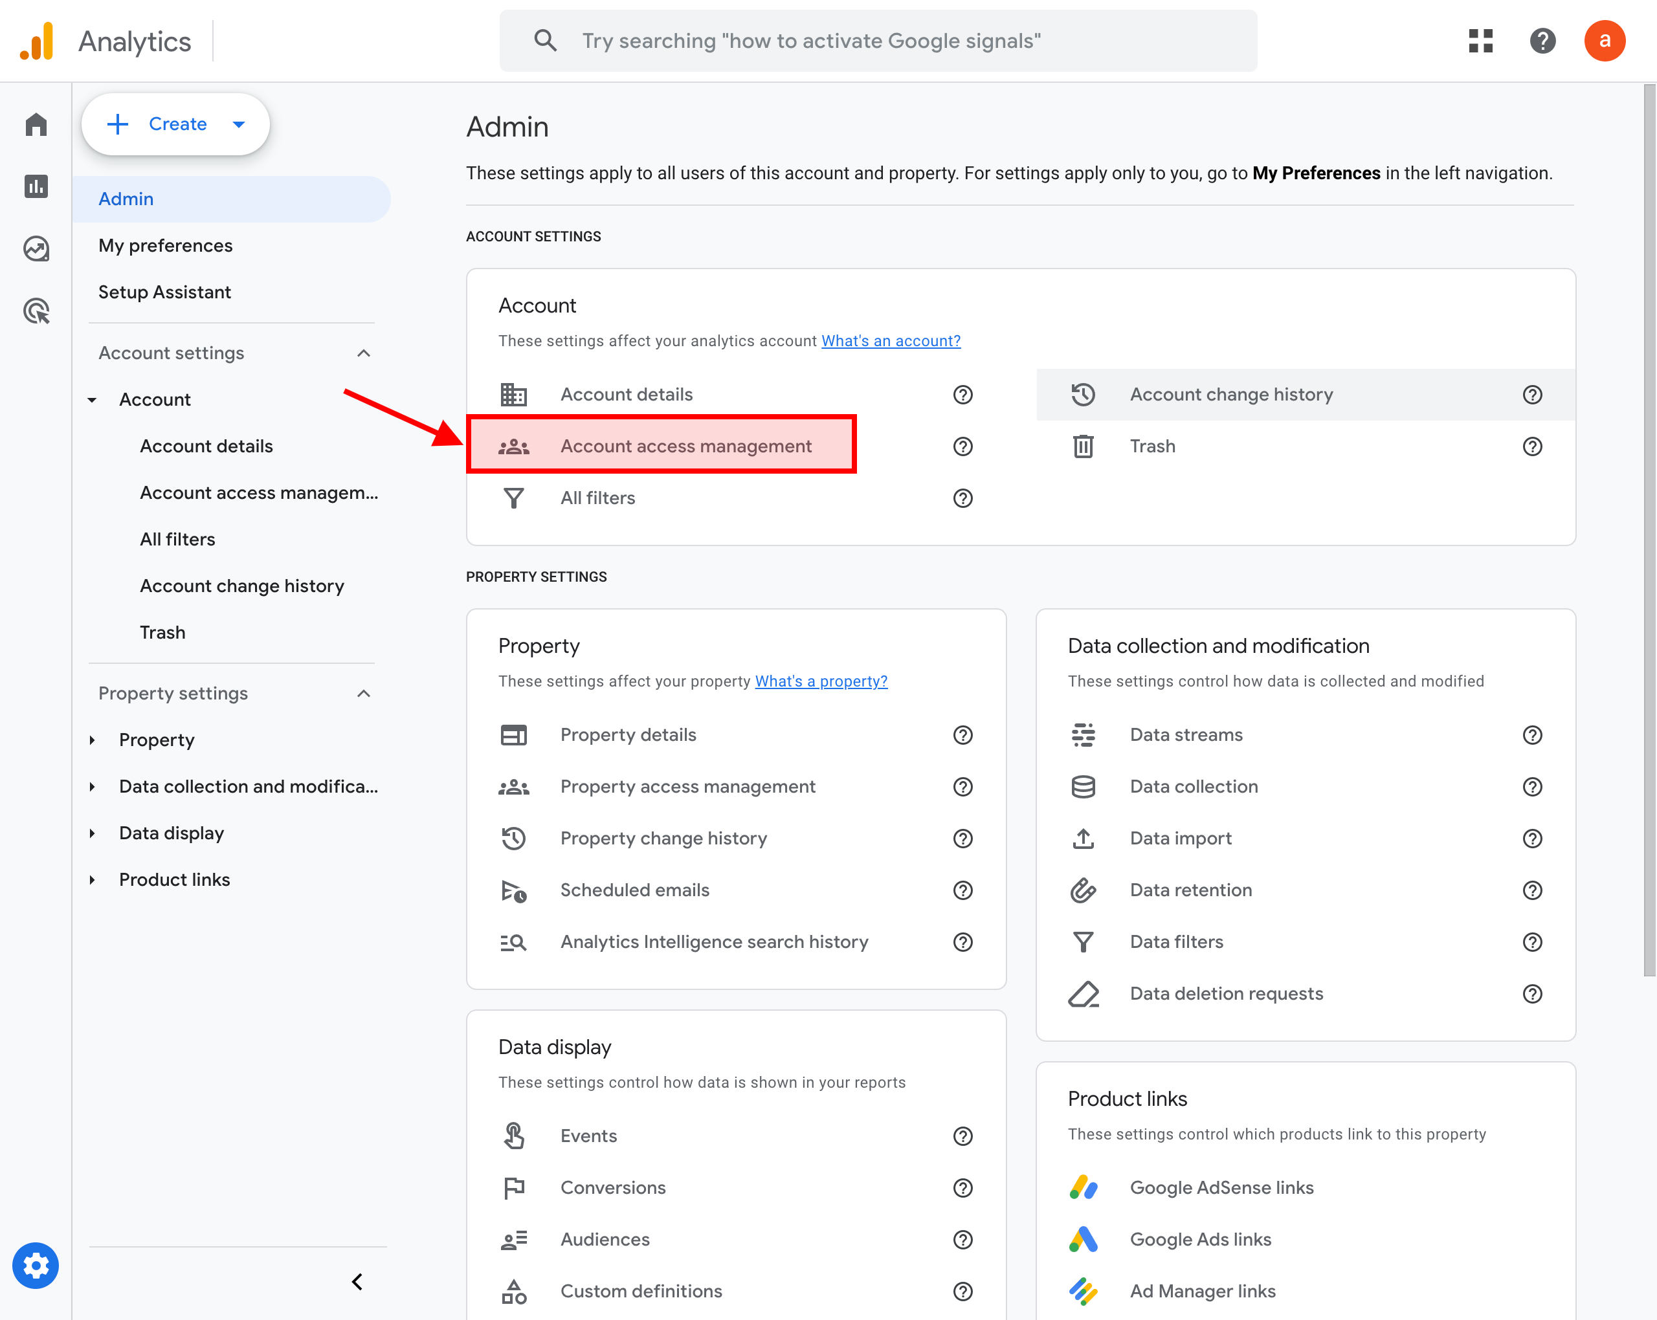Image resolution: width=1657 pixels, height=1320 pixels.
Task: Click help icon beside Property details
Action: [x=963, y=735]
